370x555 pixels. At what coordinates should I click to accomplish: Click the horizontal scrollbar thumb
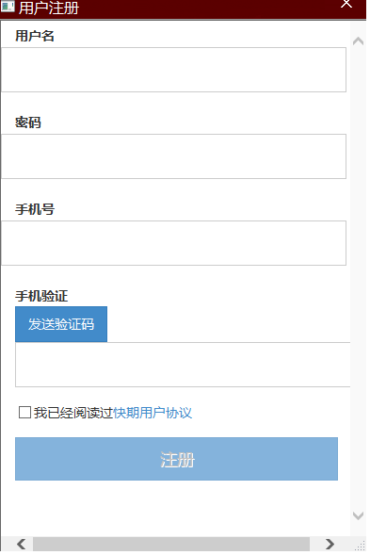[x=171, y=544]
